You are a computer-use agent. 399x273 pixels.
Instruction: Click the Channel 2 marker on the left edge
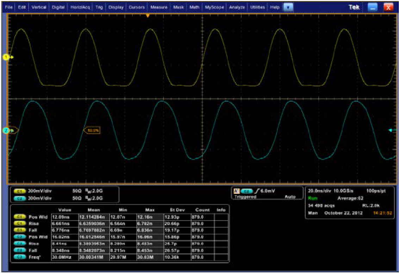6,130
